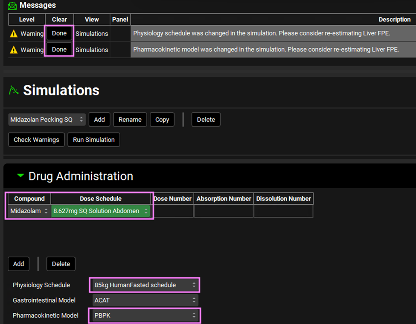Image resolution: width=416 pixels, height=324 pixels.
Task: Click the green Messages envelope icon
Action: point(12,6)
